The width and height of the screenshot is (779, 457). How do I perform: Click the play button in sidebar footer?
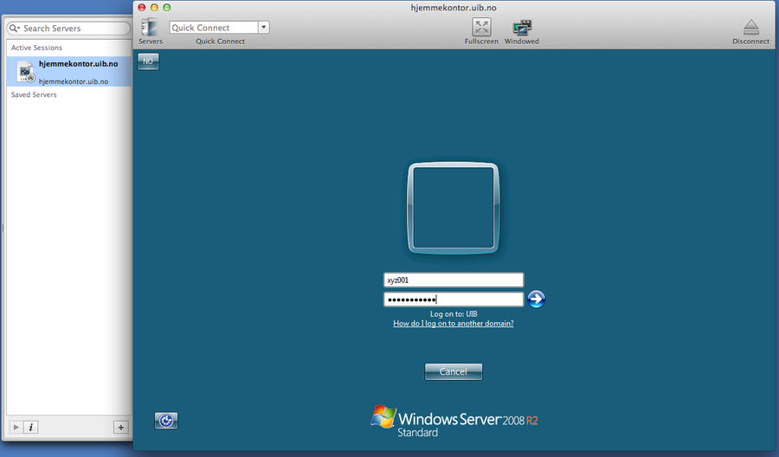(15, 427)
